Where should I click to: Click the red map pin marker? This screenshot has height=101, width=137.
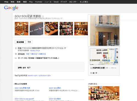(x=104, y=57)
